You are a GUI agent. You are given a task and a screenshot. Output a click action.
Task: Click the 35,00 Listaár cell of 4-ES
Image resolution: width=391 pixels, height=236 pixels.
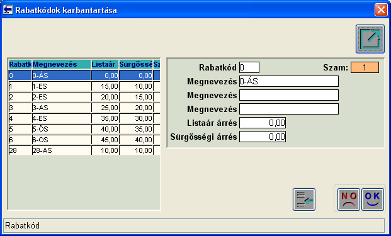tap(105, 118)
